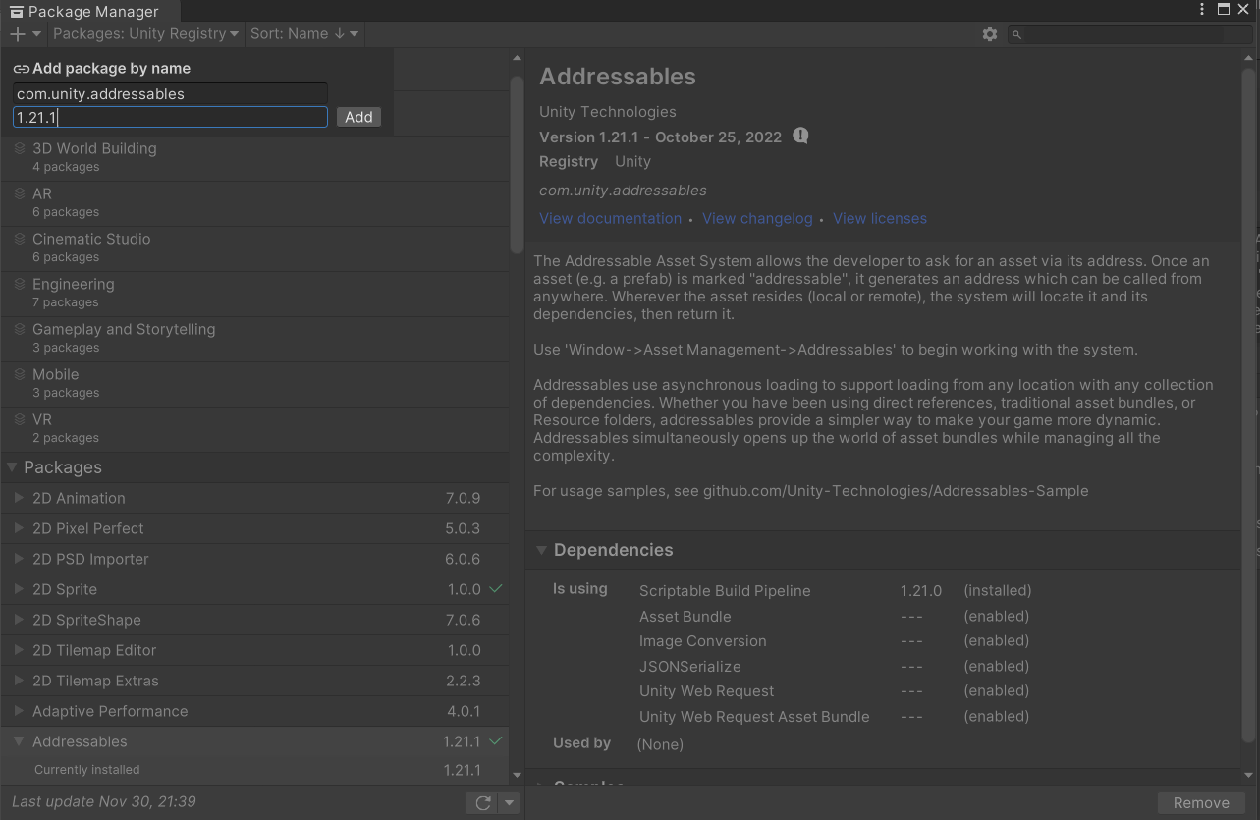Click the Remove button
This screenshot has height=820, width=1260.
(1201, 802)
